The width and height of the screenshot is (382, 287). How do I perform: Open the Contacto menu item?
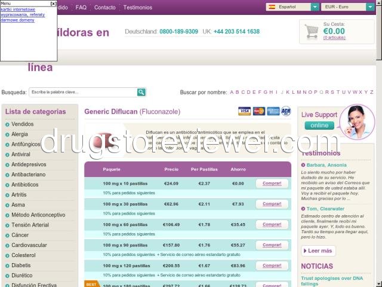[x=105, y=7]
